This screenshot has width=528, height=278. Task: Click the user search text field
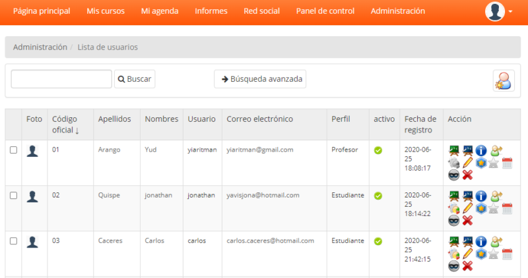(x=61, y=79)
